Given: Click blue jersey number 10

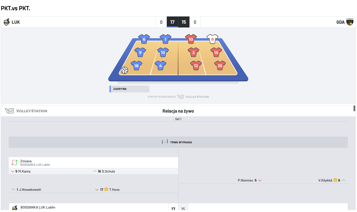Looking at the screenshot, I should pyautogui.click(x=163, y=52).
